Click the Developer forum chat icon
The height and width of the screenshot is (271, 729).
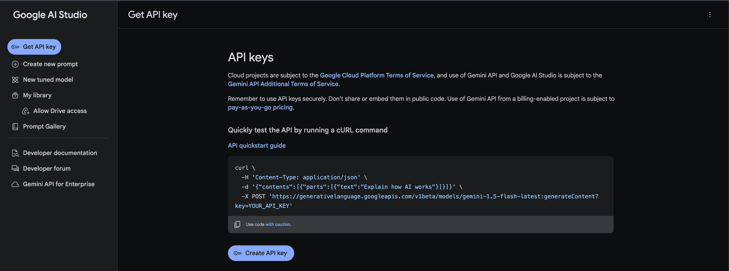(15, 169)
